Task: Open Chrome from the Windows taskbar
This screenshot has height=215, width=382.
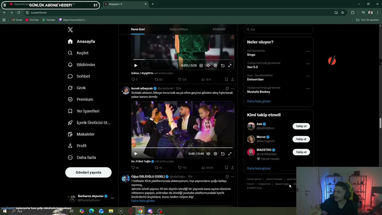Action: point(140,211)
